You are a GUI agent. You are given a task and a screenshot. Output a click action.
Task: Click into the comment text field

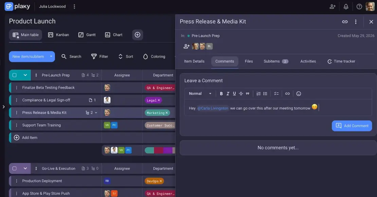tap(278, 108)
